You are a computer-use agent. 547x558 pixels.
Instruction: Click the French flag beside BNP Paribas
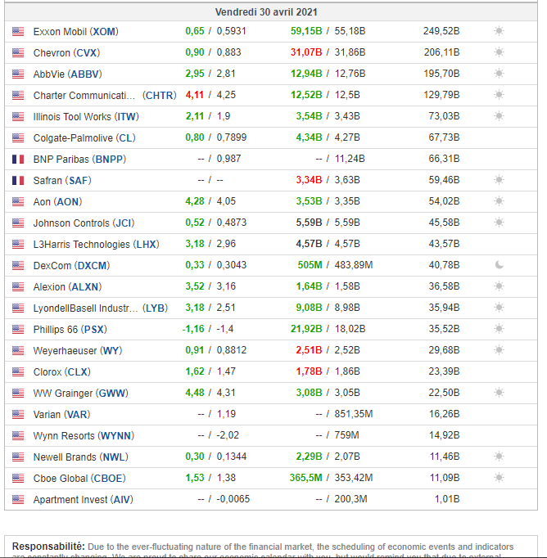(18, 159)
